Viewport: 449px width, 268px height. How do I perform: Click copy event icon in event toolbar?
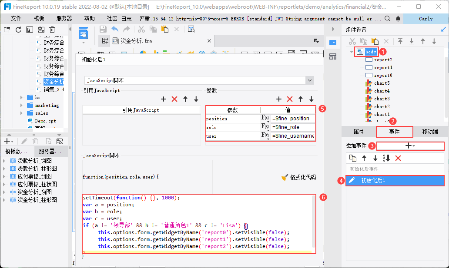[x=353, y=158]
